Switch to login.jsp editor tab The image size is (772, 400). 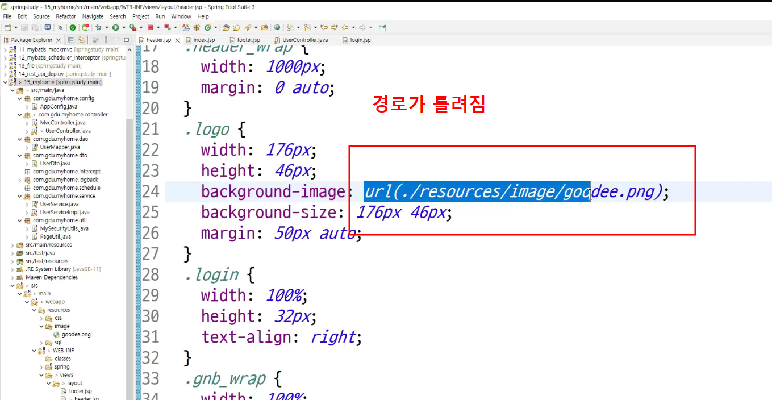[360, 40]
